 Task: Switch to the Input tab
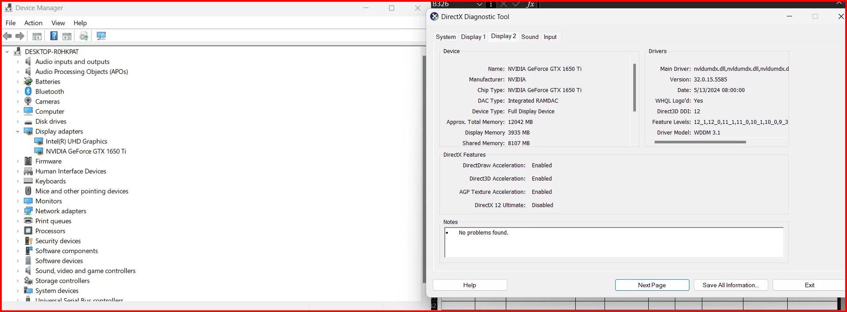coord(550,37)
